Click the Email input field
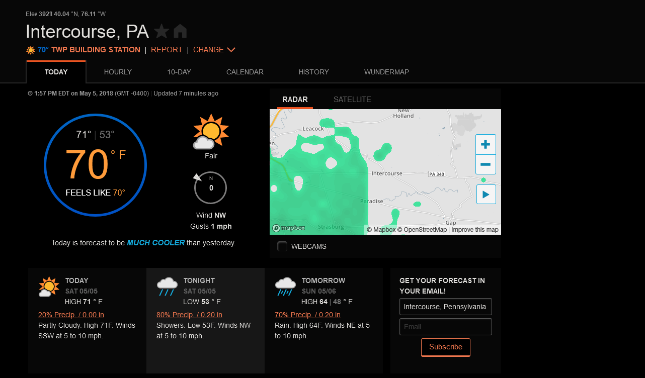This screenshot has width=645, height=378. coord(446,327)
